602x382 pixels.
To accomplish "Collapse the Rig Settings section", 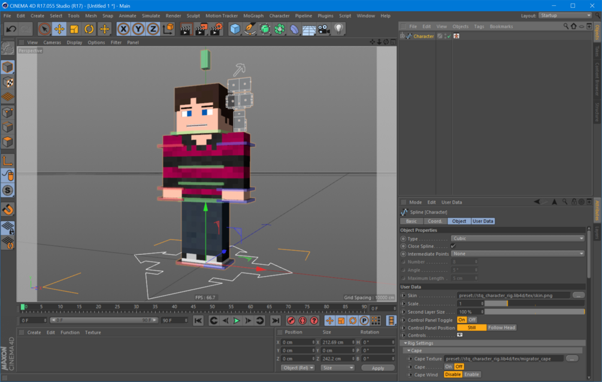I will 406,343.
